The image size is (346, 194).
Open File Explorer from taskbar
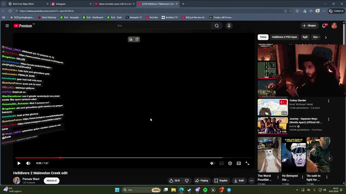pyautogui.click(x=174, y=190)
